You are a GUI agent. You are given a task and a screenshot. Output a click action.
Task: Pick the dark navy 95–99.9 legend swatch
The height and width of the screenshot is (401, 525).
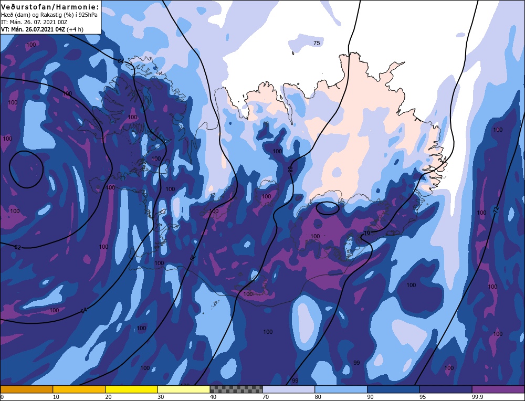click(x=446, y=389)
